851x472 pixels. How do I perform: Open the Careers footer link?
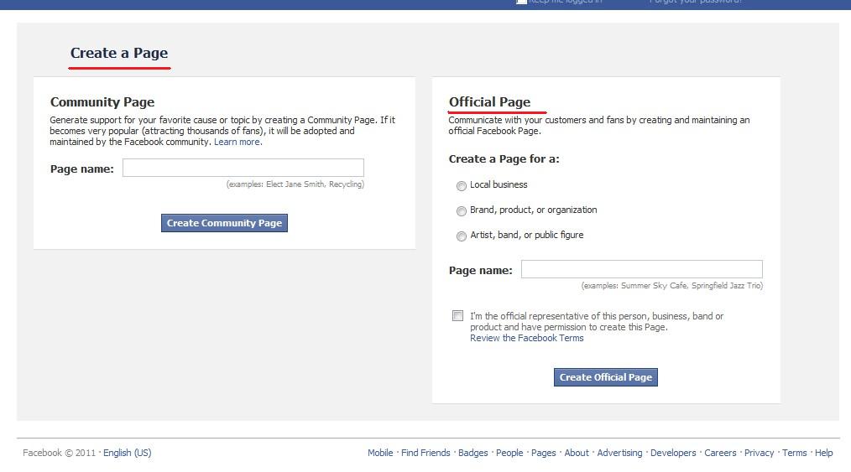tap(720, 453)
